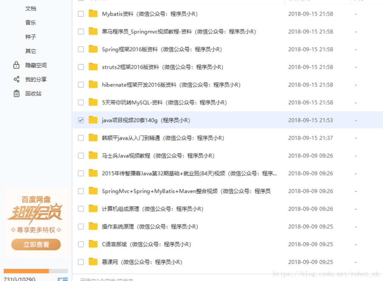
Task: Open the 黑马程序员_Springmvc视频教程 folder icon
Action: [x=93, y=31]
